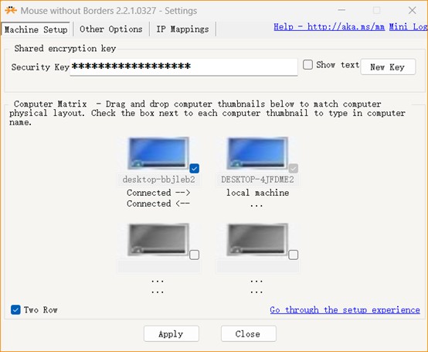The width and height of the screenshot is (428, 352).
Task: Open the Help aka.ms/mm link
Action: point(329,27)
